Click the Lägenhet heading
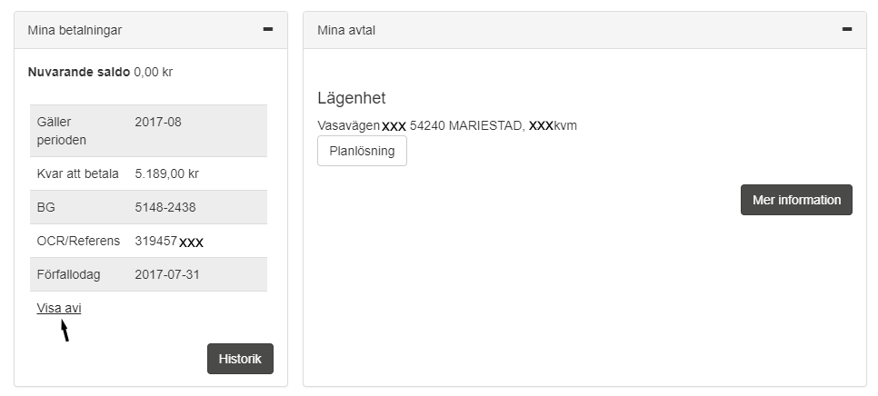The width and height of the screenshot is (878, 396). pos(352,98)
